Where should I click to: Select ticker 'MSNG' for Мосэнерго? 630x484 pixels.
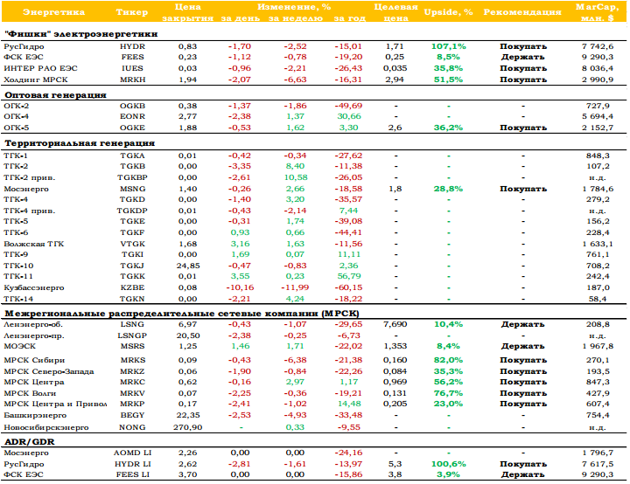(132, 189)
